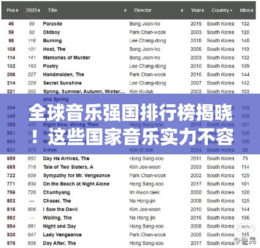Click Im Kwon-taek director name
Screen dimensions: 260x248
[145, 192]
